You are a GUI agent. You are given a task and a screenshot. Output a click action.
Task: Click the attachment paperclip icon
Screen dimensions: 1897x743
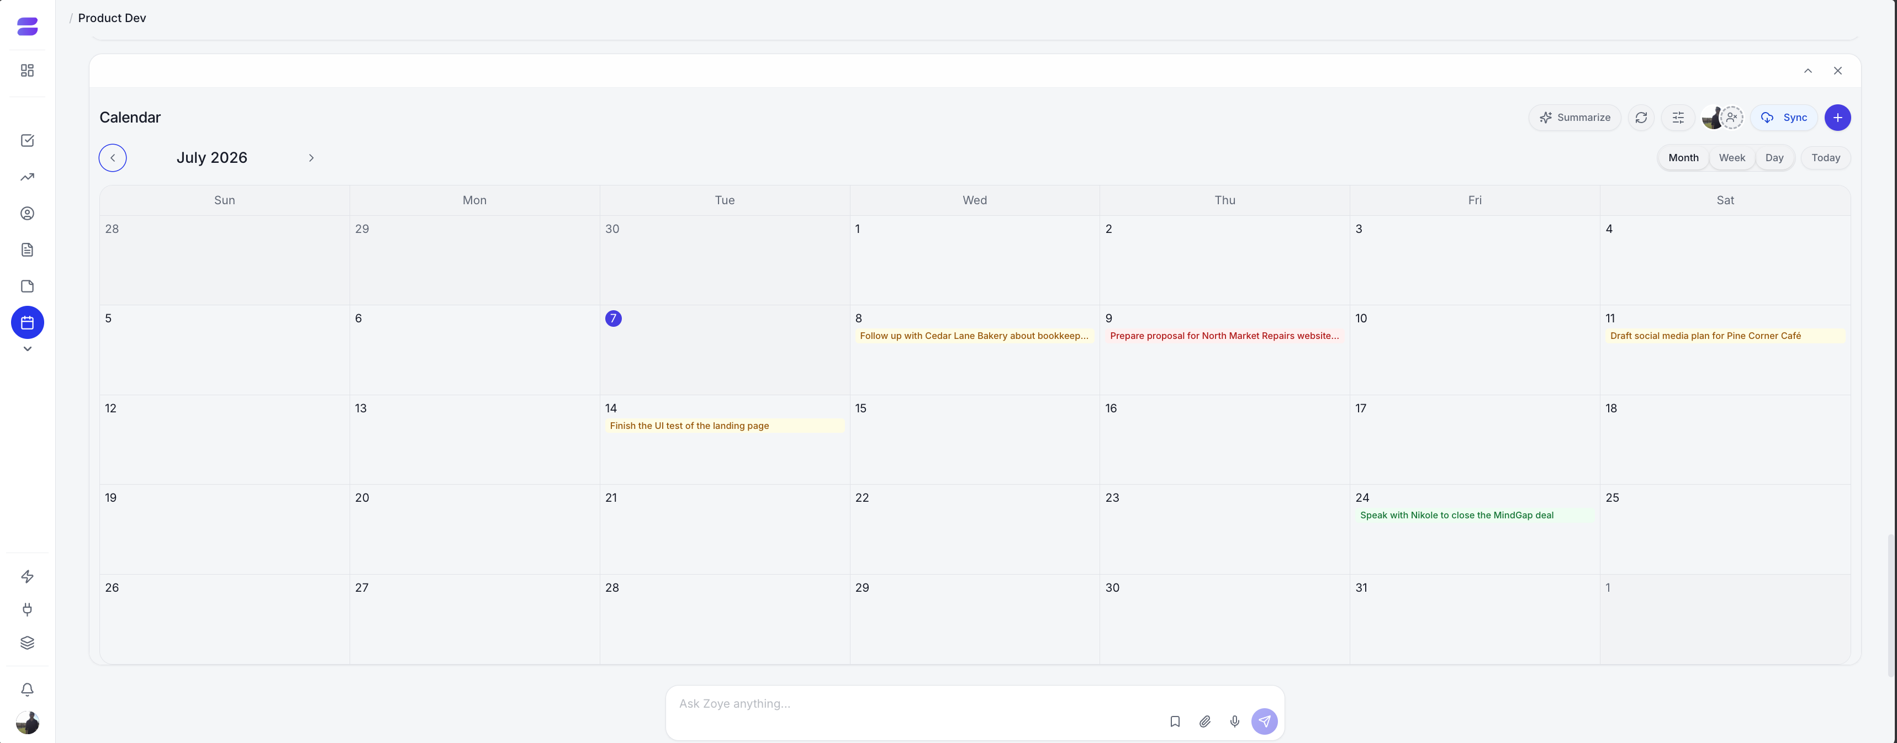(x=1205, y=721)
